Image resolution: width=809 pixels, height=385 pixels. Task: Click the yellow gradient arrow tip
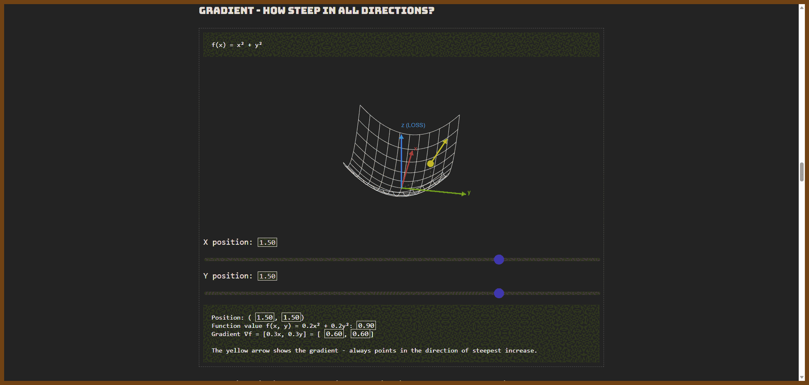tap(446, 140)
